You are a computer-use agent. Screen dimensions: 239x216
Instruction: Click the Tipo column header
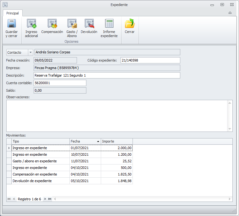tap(40, 141)
